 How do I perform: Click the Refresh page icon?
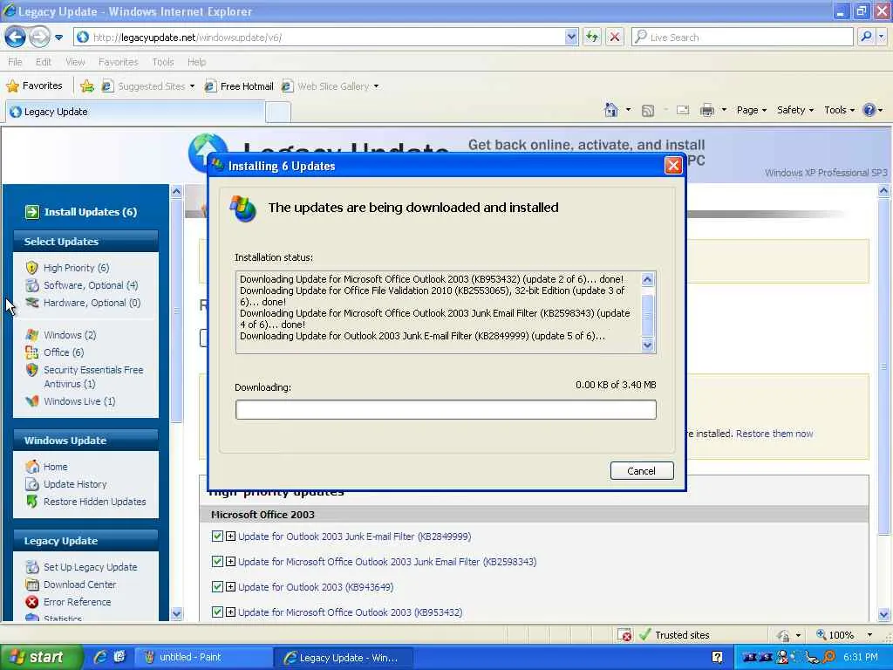click(592, 38)
